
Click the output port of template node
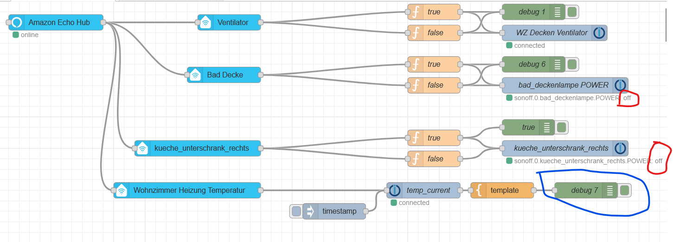(533, 190)
